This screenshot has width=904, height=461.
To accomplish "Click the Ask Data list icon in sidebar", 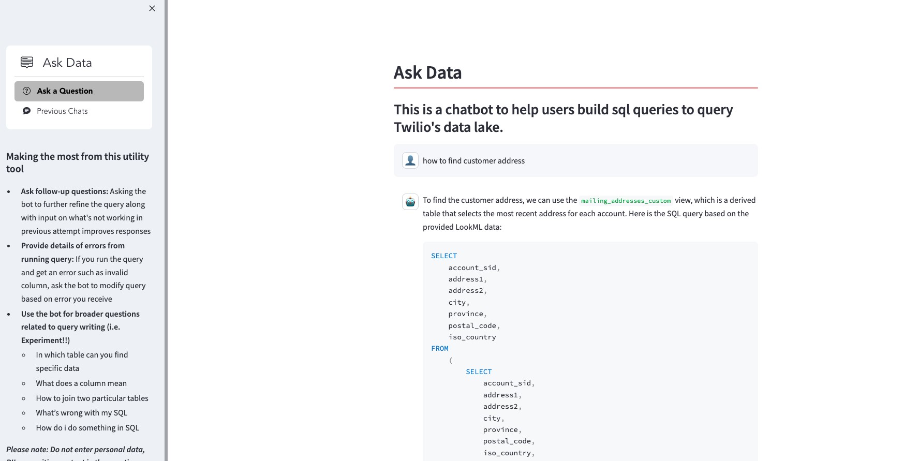I will coord(27,63).
